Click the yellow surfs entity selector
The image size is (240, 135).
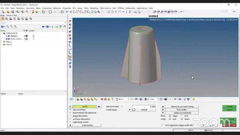(x=85, y=106)
